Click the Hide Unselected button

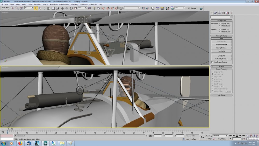(221, 45)
